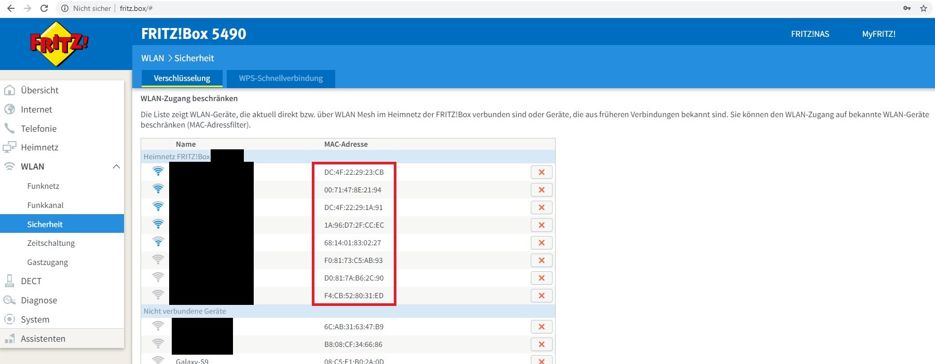Delete device DC:4F:22:29:23:CB with red X
The width and height of the screenshot is (935, 364).
click(542, 172)
